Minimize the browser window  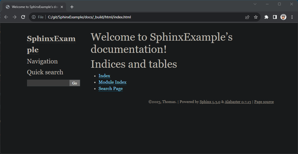click(x=267, y=4)
